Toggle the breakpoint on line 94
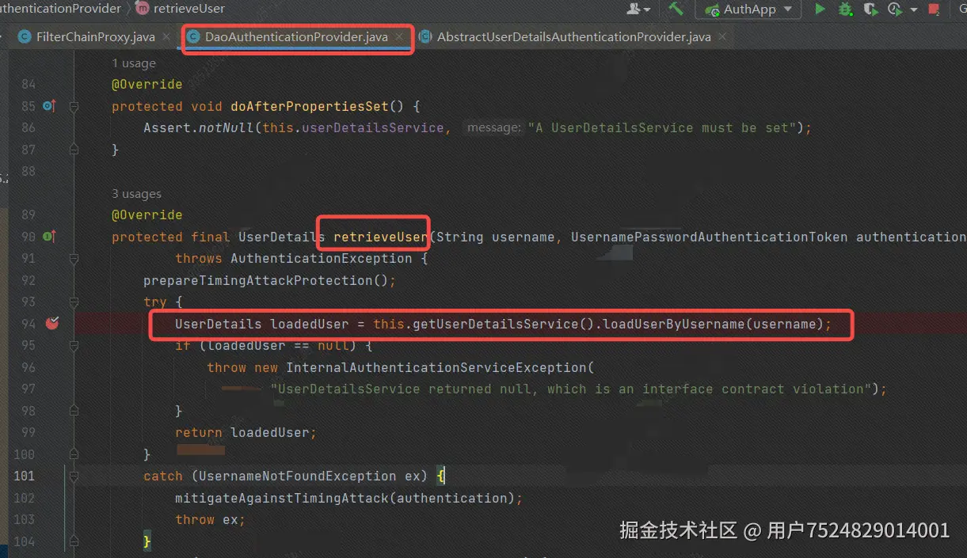 pyautogui.click(x=52, y=323)
